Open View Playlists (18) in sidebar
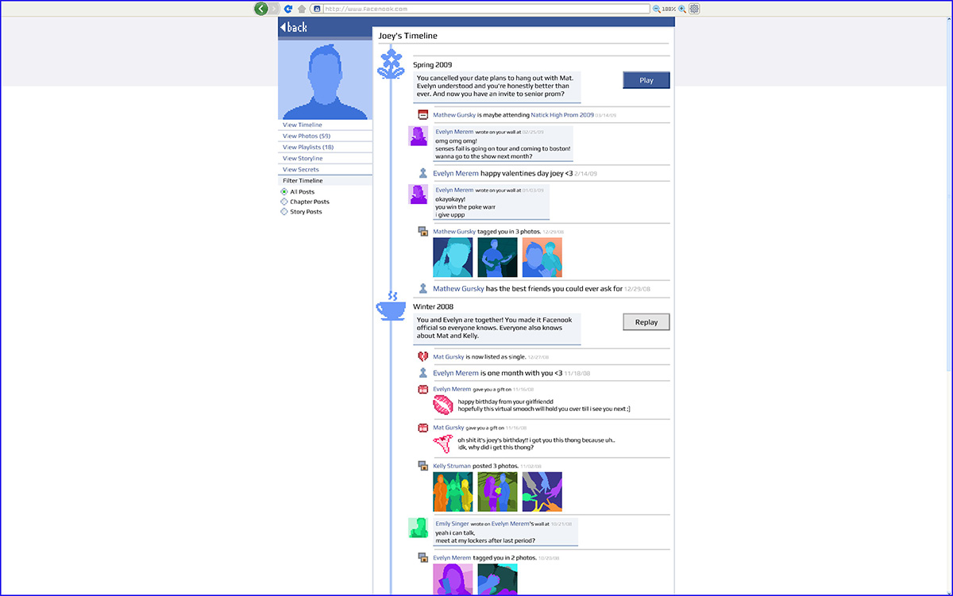 click(308, 147)
